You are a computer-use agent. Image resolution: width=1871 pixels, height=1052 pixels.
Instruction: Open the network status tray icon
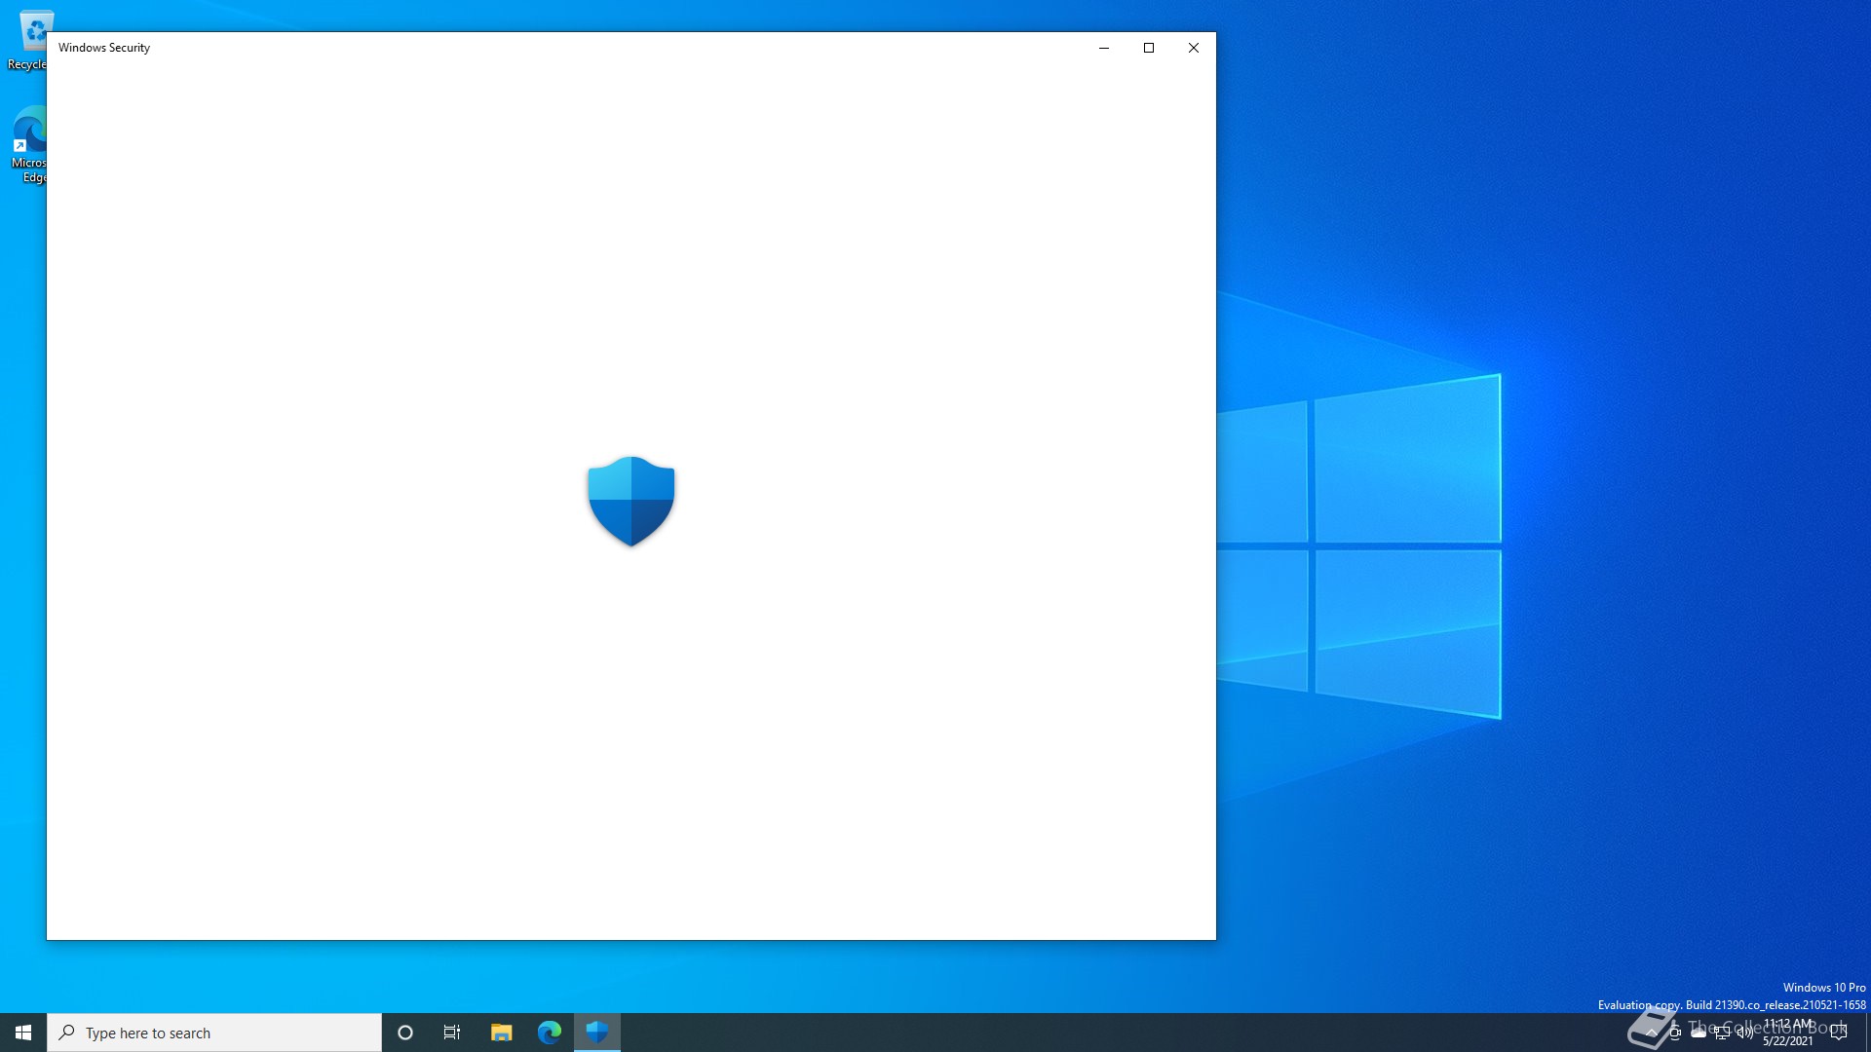pos(1721,1033)
